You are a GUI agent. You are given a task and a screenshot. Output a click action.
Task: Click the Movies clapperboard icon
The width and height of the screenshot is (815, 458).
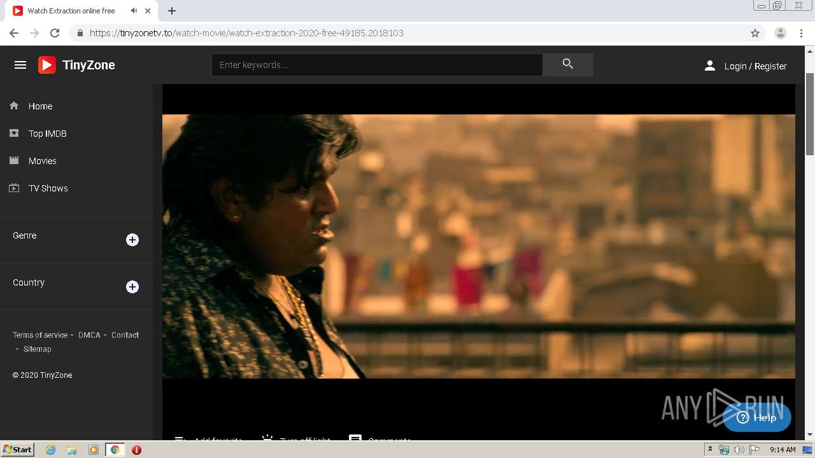pos(14,160)
